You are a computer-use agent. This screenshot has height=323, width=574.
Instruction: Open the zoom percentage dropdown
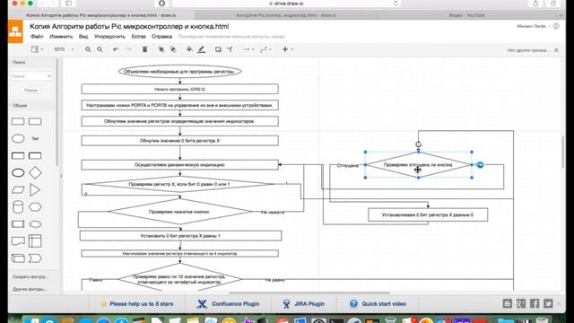click(64, 49)
